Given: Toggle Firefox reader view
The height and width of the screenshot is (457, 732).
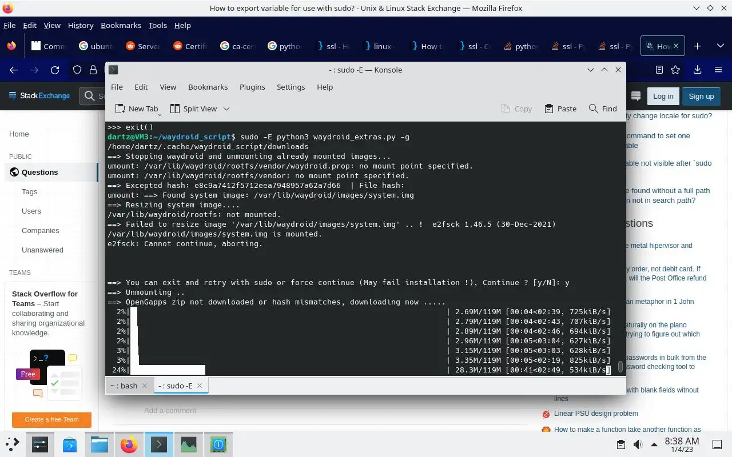Looking at the screenshot, I should click(659, 70).
